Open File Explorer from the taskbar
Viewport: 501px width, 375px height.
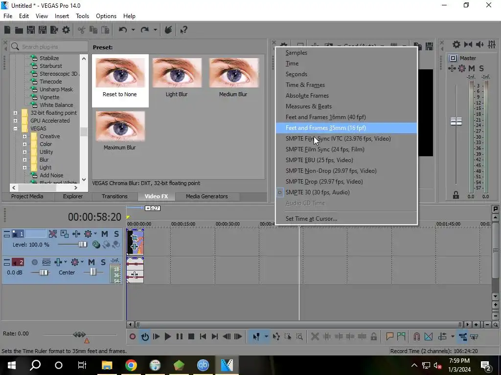click(x=107, y=365)
